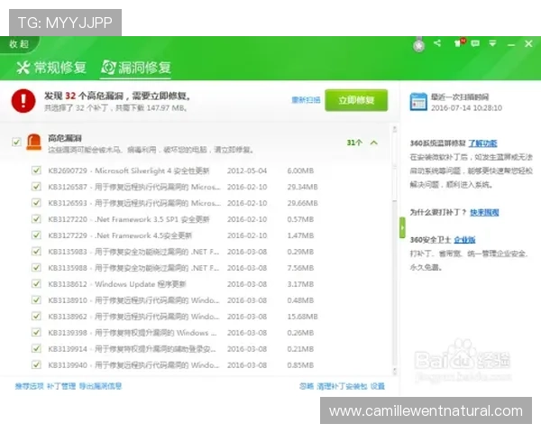The image size is (541, 433).
Task: Open the skin shirt icon with notification
Action: (x=459, y=42)
